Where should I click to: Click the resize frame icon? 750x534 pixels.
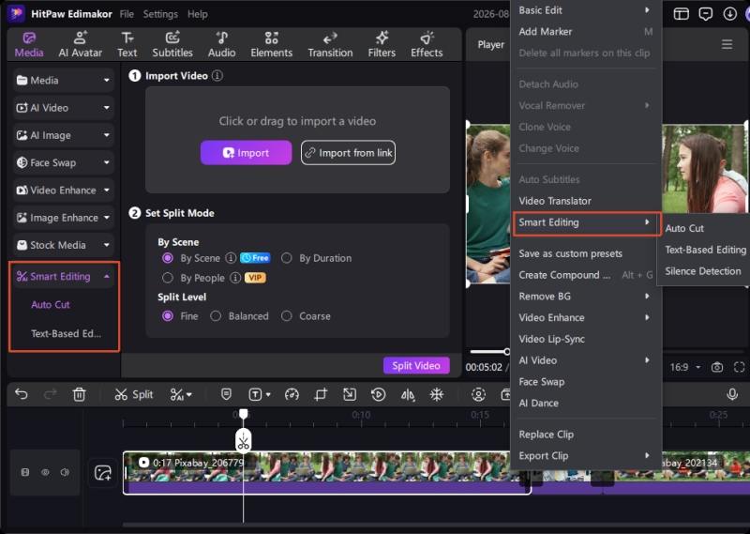[350, 394]
